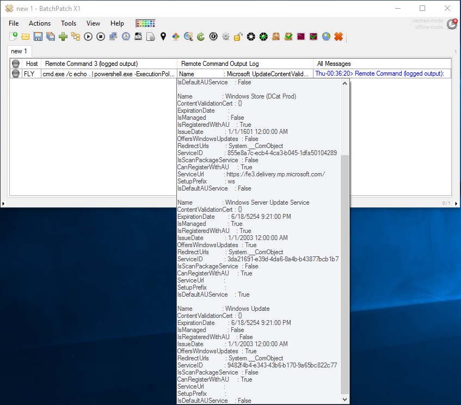Click the open folder toolbar icon
Viewport: 461px width, 405px height.
pos(26,36)
